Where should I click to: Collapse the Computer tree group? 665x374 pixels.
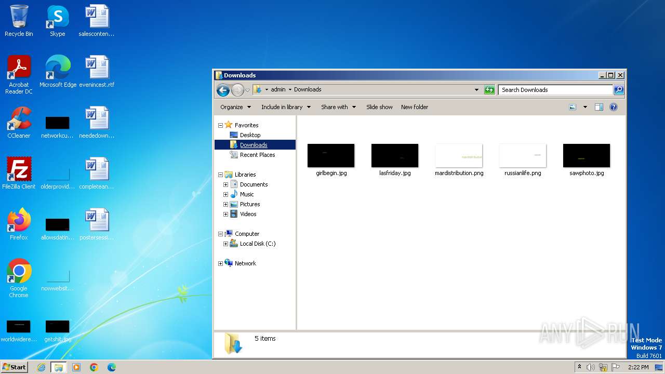[x=220, y=234]
